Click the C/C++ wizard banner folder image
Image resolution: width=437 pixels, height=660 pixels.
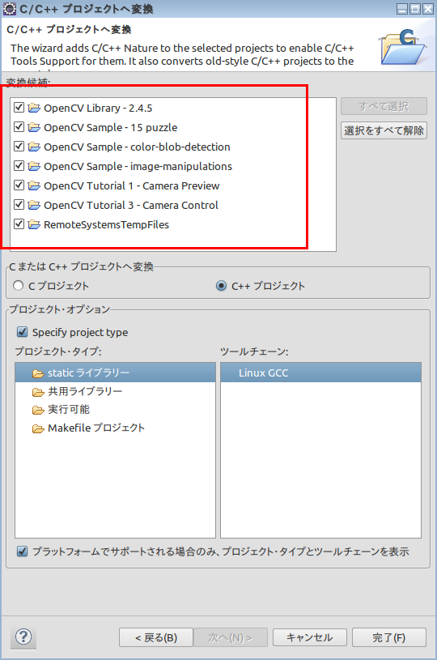[403, 47]
